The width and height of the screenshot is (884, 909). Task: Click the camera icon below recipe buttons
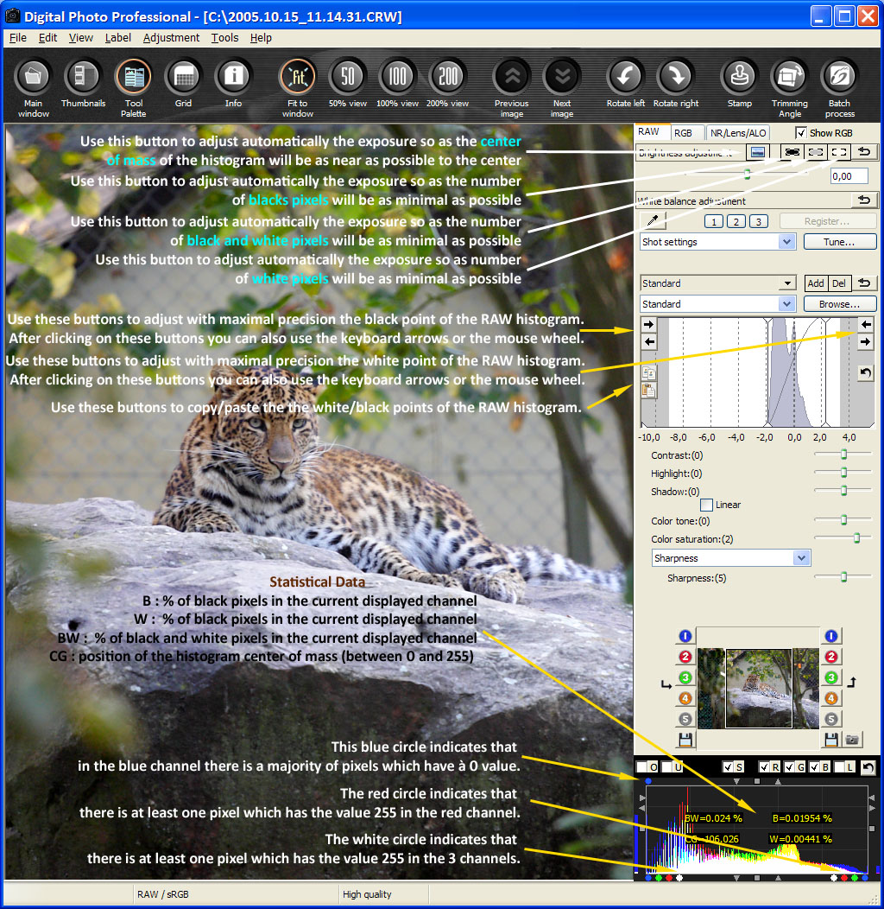click(851, 740)
